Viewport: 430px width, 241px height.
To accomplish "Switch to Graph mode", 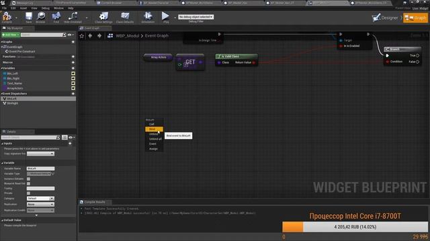I will click(x=415, y=18).
